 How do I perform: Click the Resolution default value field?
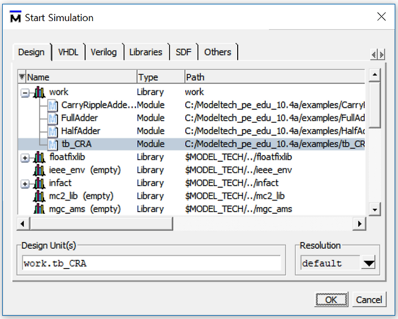click(331, 263)
